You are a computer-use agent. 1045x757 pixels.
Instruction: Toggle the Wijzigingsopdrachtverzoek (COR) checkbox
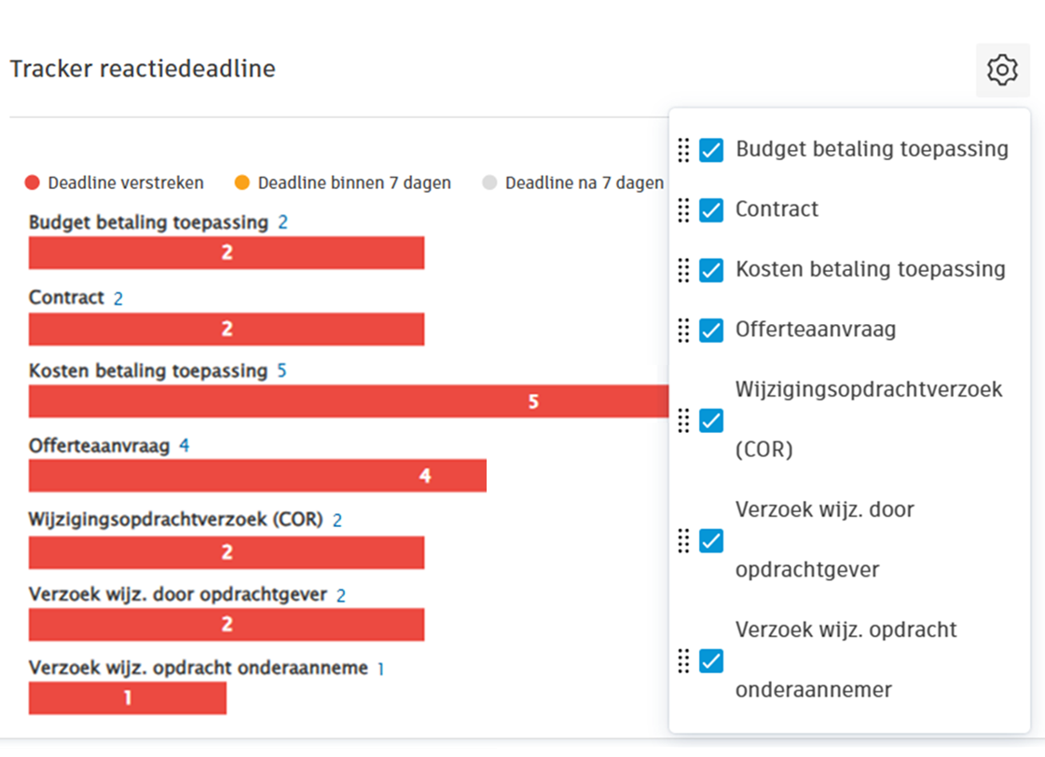(711, 420)
